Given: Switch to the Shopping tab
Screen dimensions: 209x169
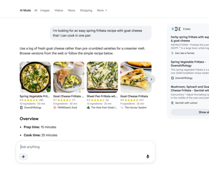Looking at the screenshot, I should (86, 11).
